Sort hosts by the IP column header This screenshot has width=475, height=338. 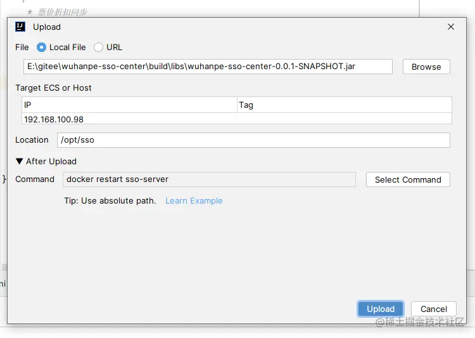(x=129, y=105)
